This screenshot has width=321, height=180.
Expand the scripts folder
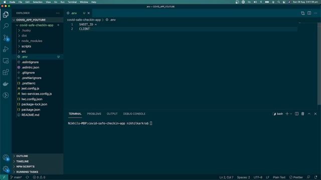(38, 46)
